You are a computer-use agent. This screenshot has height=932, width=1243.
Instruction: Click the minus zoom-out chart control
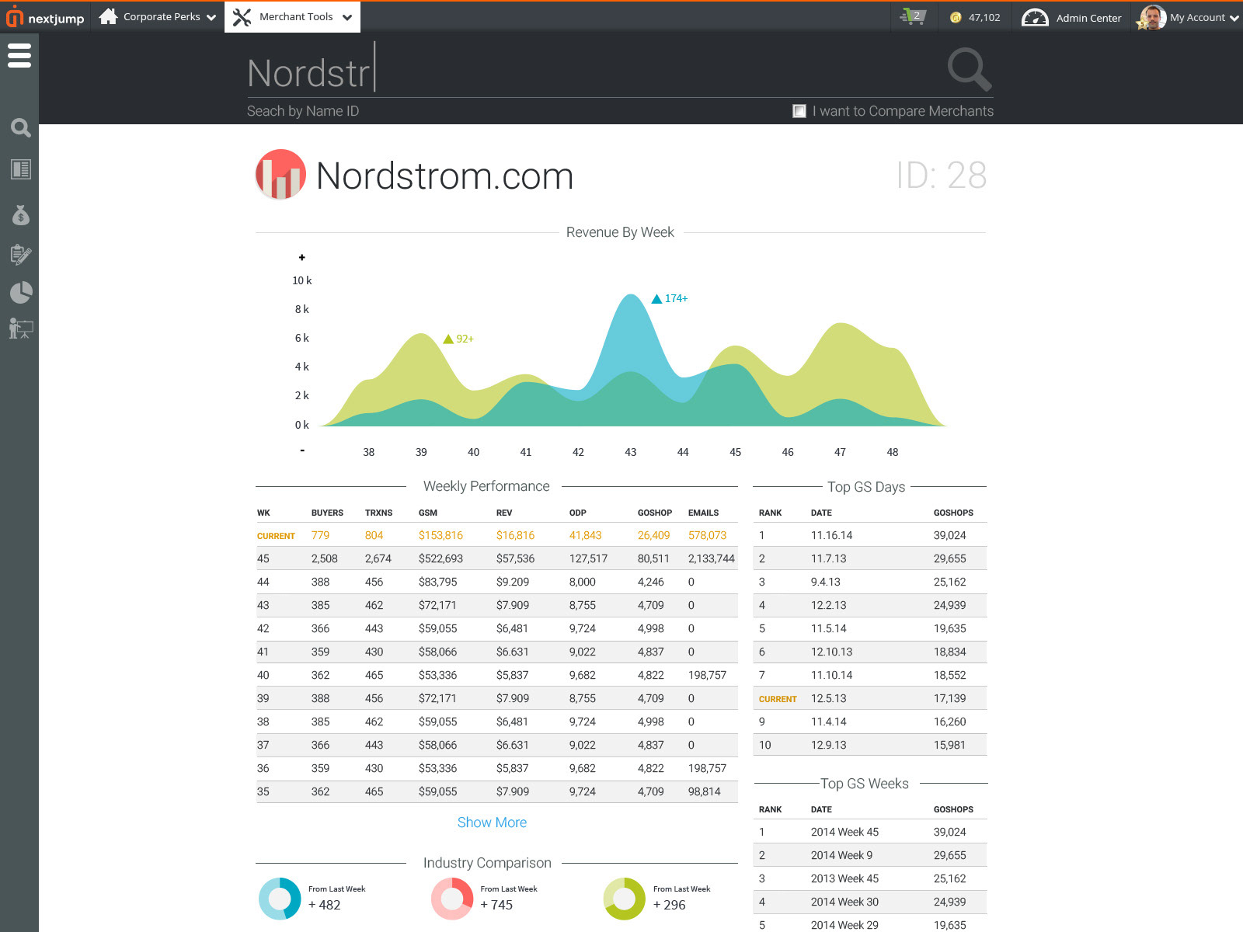tap(302, 450)
